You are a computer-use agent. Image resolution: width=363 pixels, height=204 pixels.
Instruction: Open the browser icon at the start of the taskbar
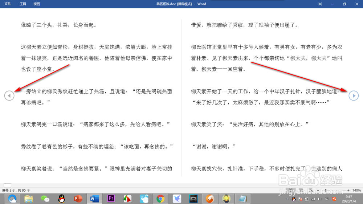pyautogui.click(x=12, y=199)
